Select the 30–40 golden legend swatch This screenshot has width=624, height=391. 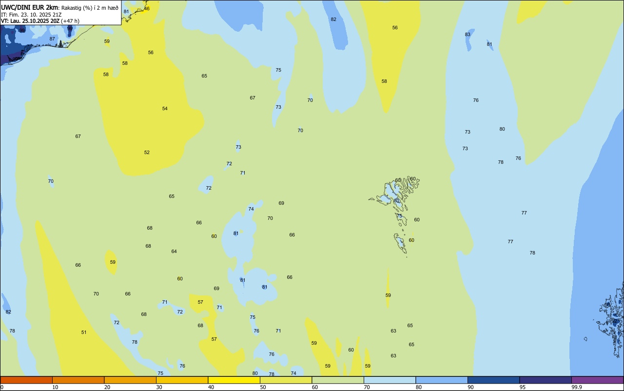(x=182, y=380)
